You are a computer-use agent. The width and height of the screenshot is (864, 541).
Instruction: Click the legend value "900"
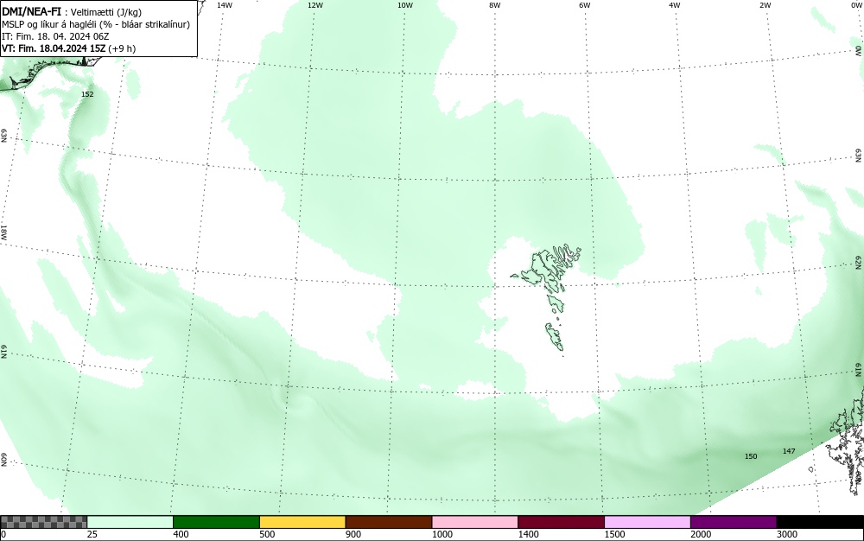point(353,534)
